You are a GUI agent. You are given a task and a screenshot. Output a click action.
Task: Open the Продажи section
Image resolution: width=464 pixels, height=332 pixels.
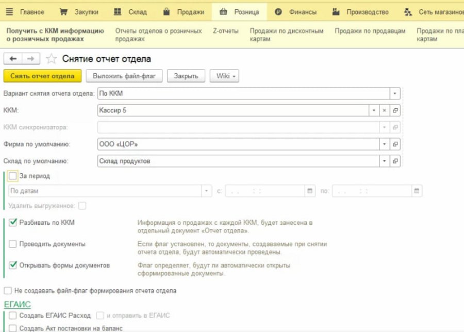pos(191,12)
